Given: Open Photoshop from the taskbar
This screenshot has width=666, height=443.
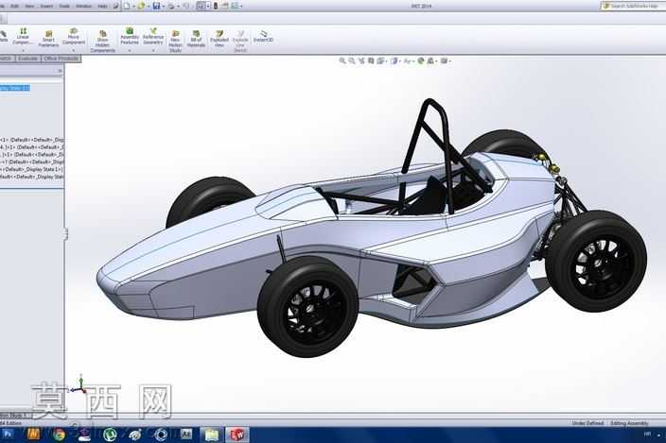Looking at the screenshot, I should [x=8, y=434].
